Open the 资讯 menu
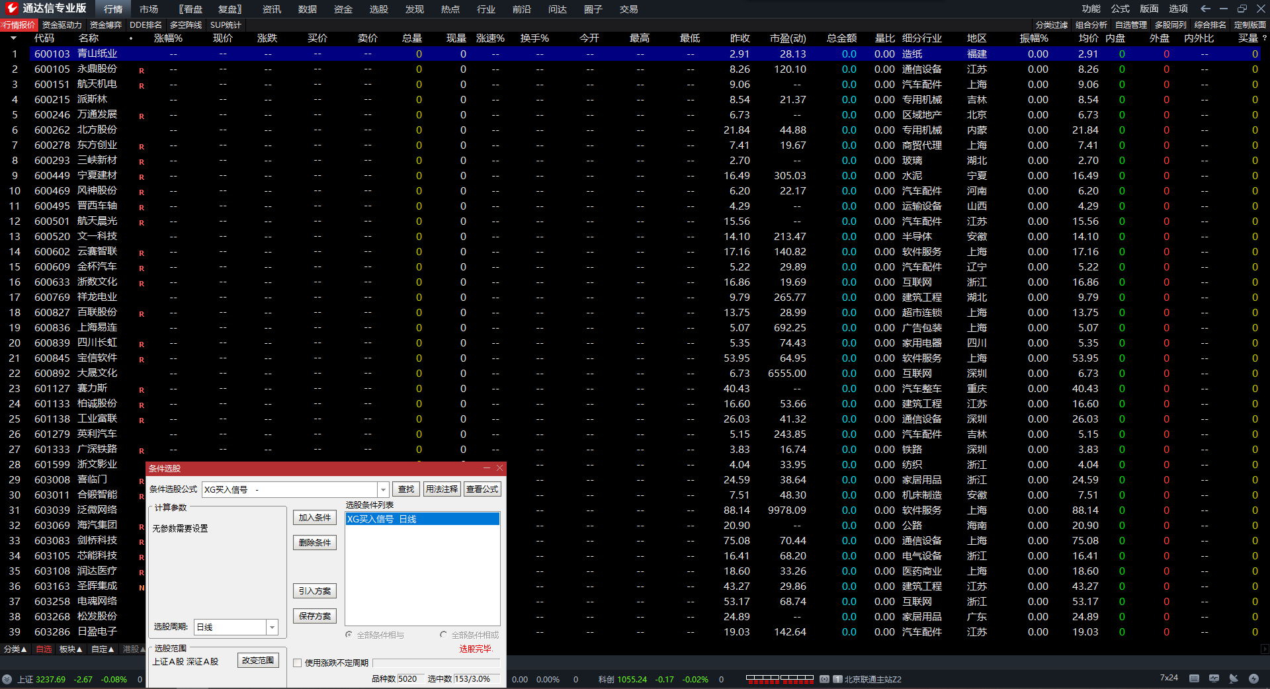The height and width of the screenshot is (689, 1270). [x=272, y=9]
